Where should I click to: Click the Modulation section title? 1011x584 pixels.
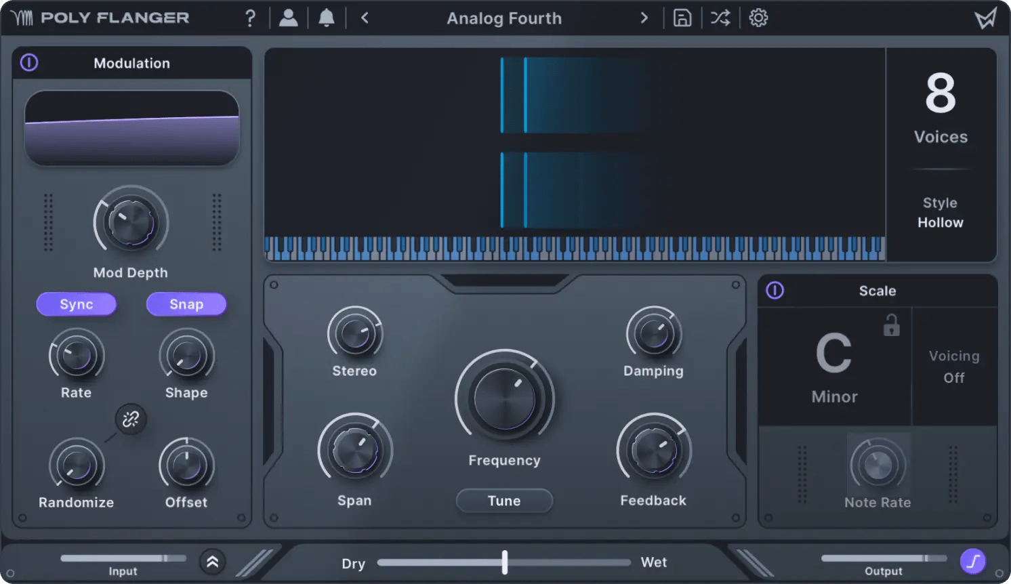tap(132, 63)
